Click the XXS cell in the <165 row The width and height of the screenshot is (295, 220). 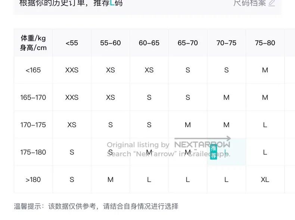coord(72,70)
